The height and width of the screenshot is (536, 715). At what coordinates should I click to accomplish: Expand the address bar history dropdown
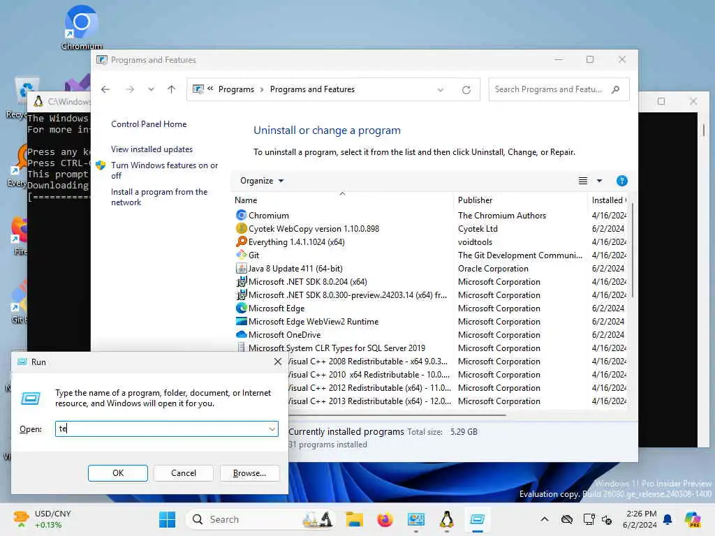[441, 90]
